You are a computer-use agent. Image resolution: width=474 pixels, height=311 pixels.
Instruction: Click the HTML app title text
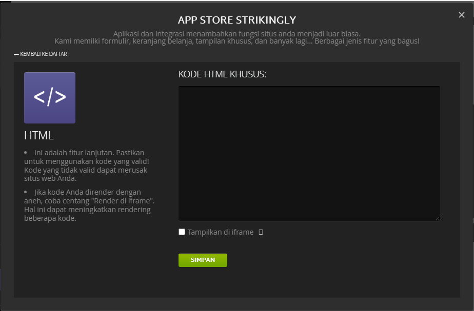(38, 135)
